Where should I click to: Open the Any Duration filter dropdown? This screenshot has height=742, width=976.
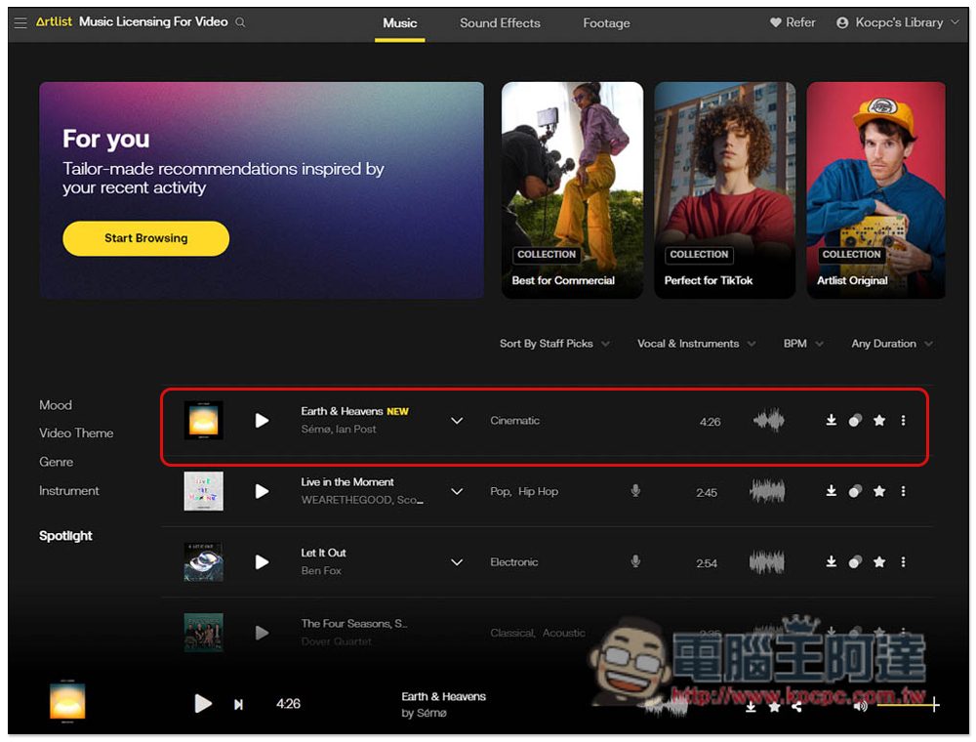(x=891, y=344)
